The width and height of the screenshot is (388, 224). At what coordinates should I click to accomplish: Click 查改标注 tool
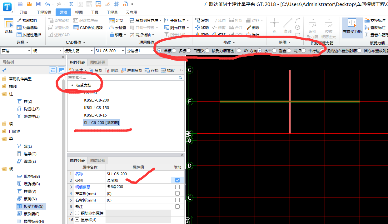click(375, 27)
